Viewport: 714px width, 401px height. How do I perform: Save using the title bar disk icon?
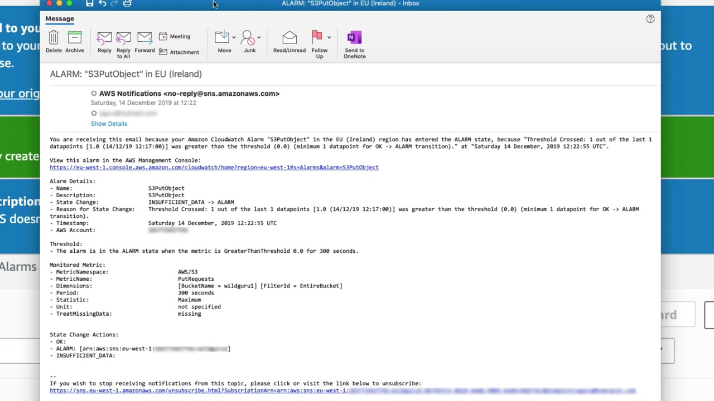[x=90, y=3]
